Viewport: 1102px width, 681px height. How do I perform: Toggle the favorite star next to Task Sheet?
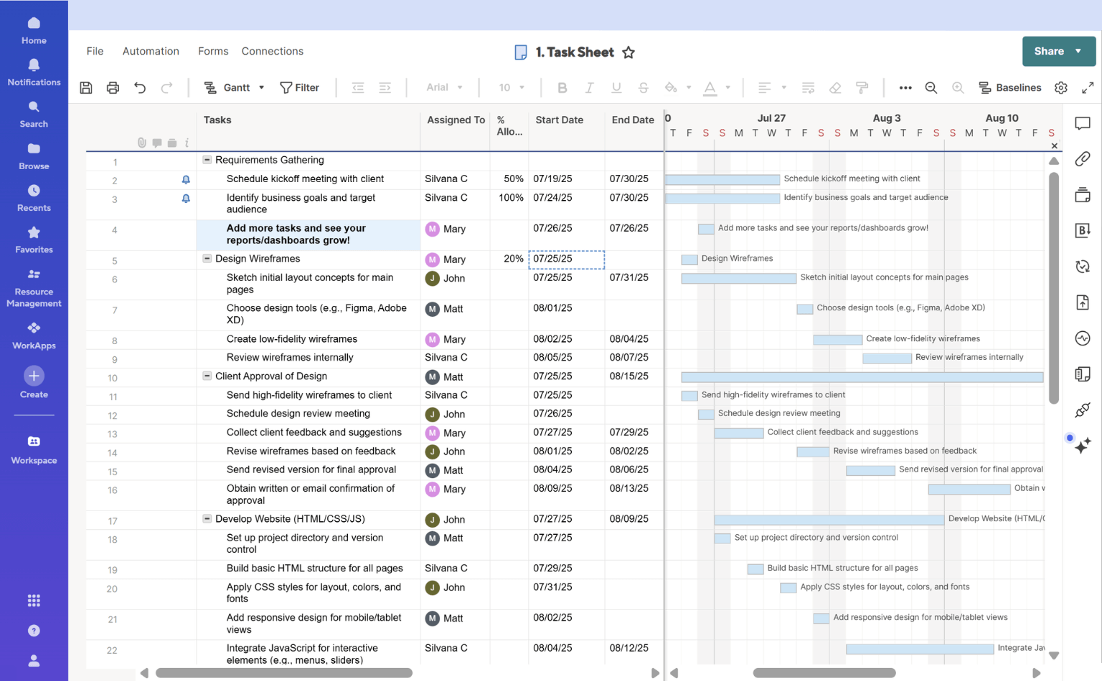tap(628, 52)
